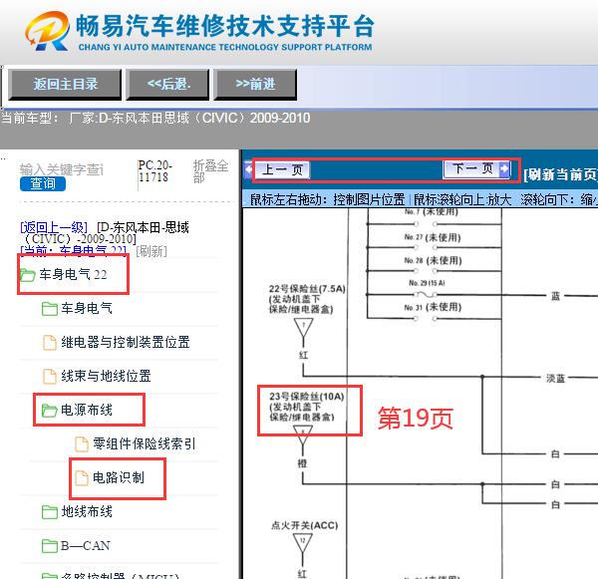Click 折叠全部 to collapse all

[x=211, y=171]
